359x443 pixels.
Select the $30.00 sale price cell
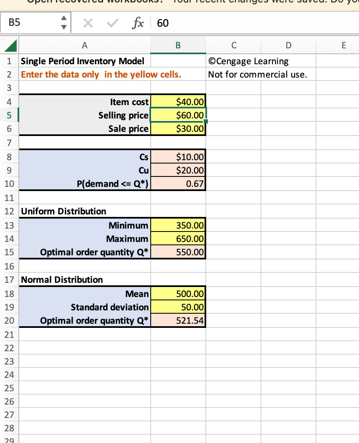178,128
